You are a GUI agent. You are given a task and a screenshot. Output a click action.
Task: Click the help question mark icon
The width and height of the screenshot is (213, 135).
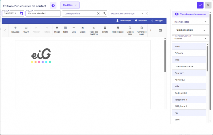click(53, 5)
